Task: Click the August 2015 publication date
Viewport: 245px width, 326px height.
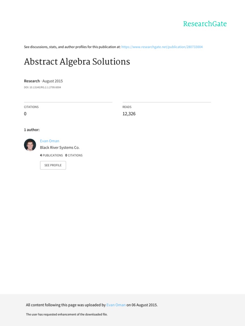Action: coord(53,81)
